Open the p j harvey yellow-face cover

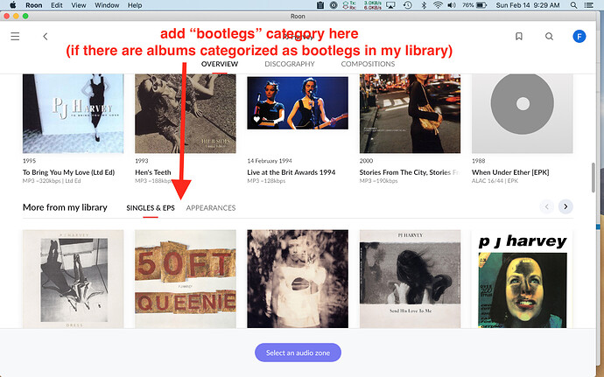pyautogui.click(x=523, y=279)
